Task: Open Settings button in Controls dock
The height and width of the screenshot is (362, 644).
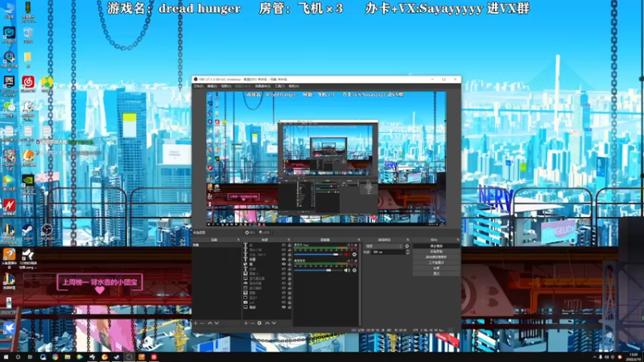Action: coord(436,268)
